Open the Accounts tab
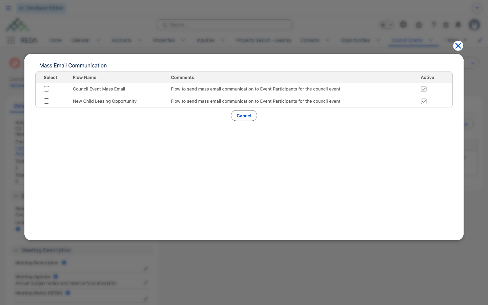488x305 pixels. [x=121, y=40]
